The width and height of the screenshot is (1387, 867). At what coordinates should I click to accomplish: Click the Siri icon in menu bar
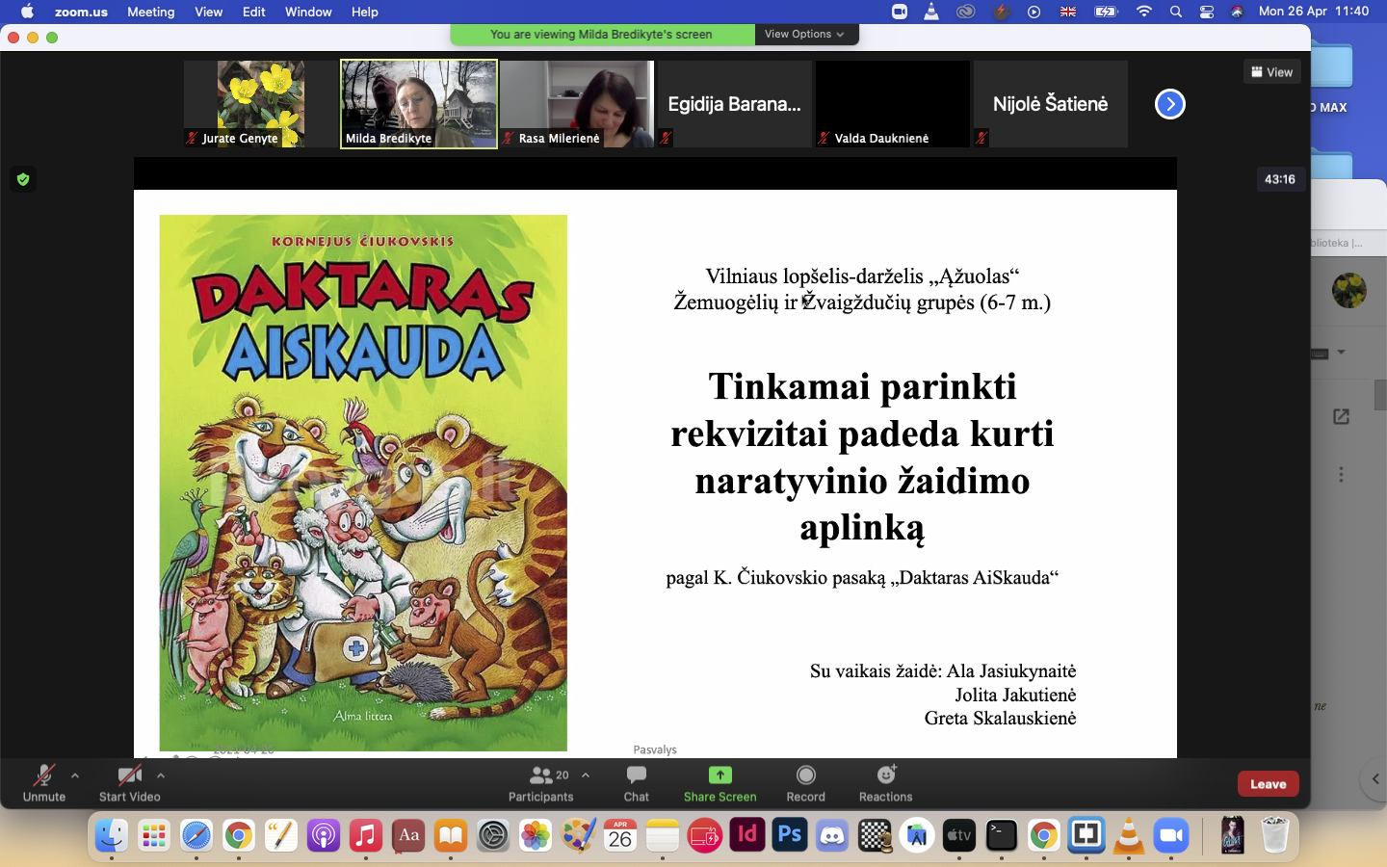click(1237, 12)
